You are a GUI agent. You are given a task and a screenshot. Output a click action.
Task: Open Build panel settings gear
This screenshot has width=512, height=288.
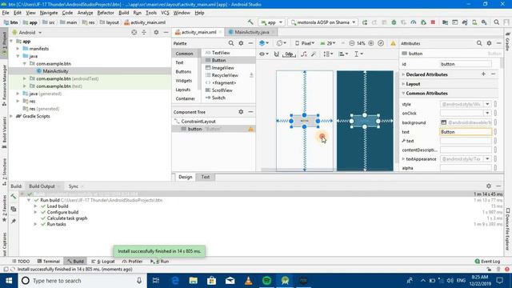489,186
